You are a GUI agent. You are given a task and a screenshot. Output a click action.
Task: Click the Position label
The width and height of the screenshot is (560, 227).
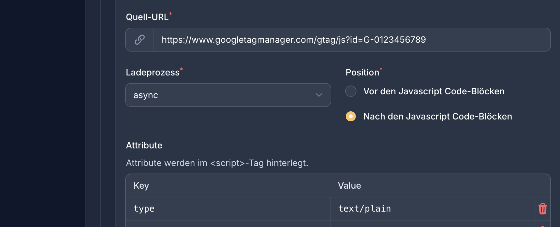(362, 72)
